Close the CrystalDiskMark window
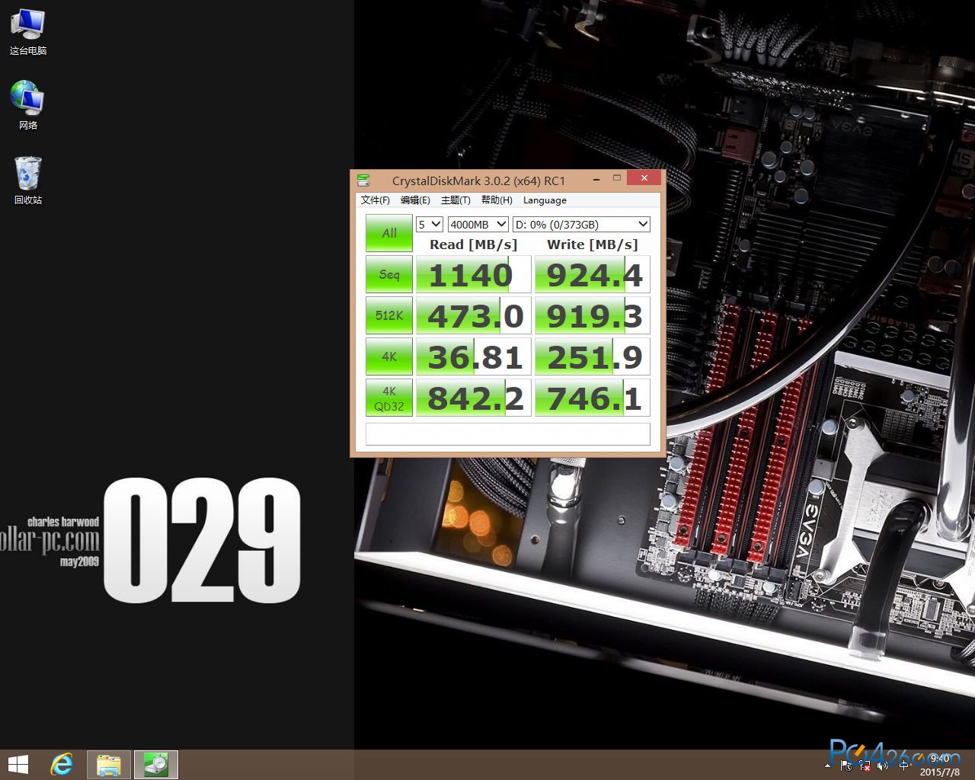The height and width of the screenshot is (780, 975). [644, 178]
